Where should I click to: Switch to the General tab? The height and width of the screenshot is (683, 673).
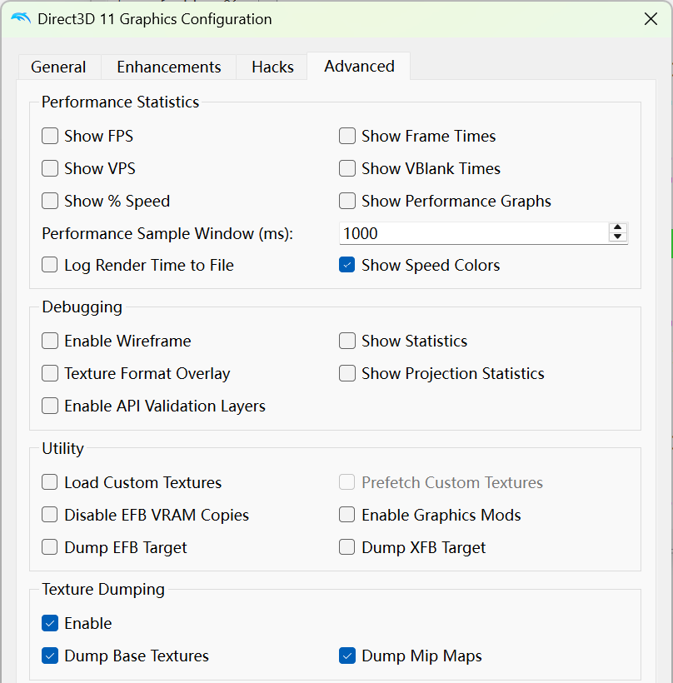(59, 67)
